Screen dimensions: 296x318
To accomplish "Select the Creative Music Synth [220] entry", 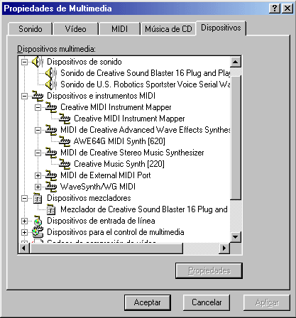I will 119,164.
